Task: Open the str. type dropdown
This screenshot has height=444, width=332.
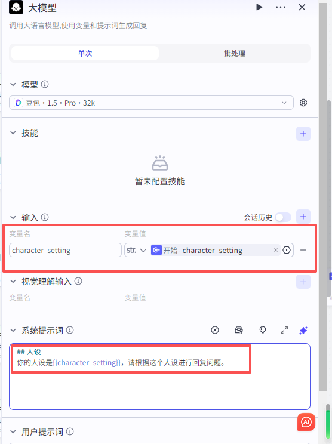Action: (137, 250)
